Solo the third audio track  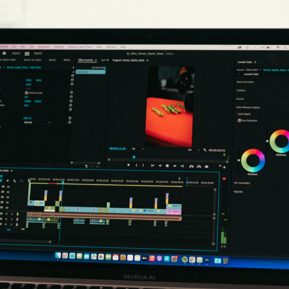(12, 224)
